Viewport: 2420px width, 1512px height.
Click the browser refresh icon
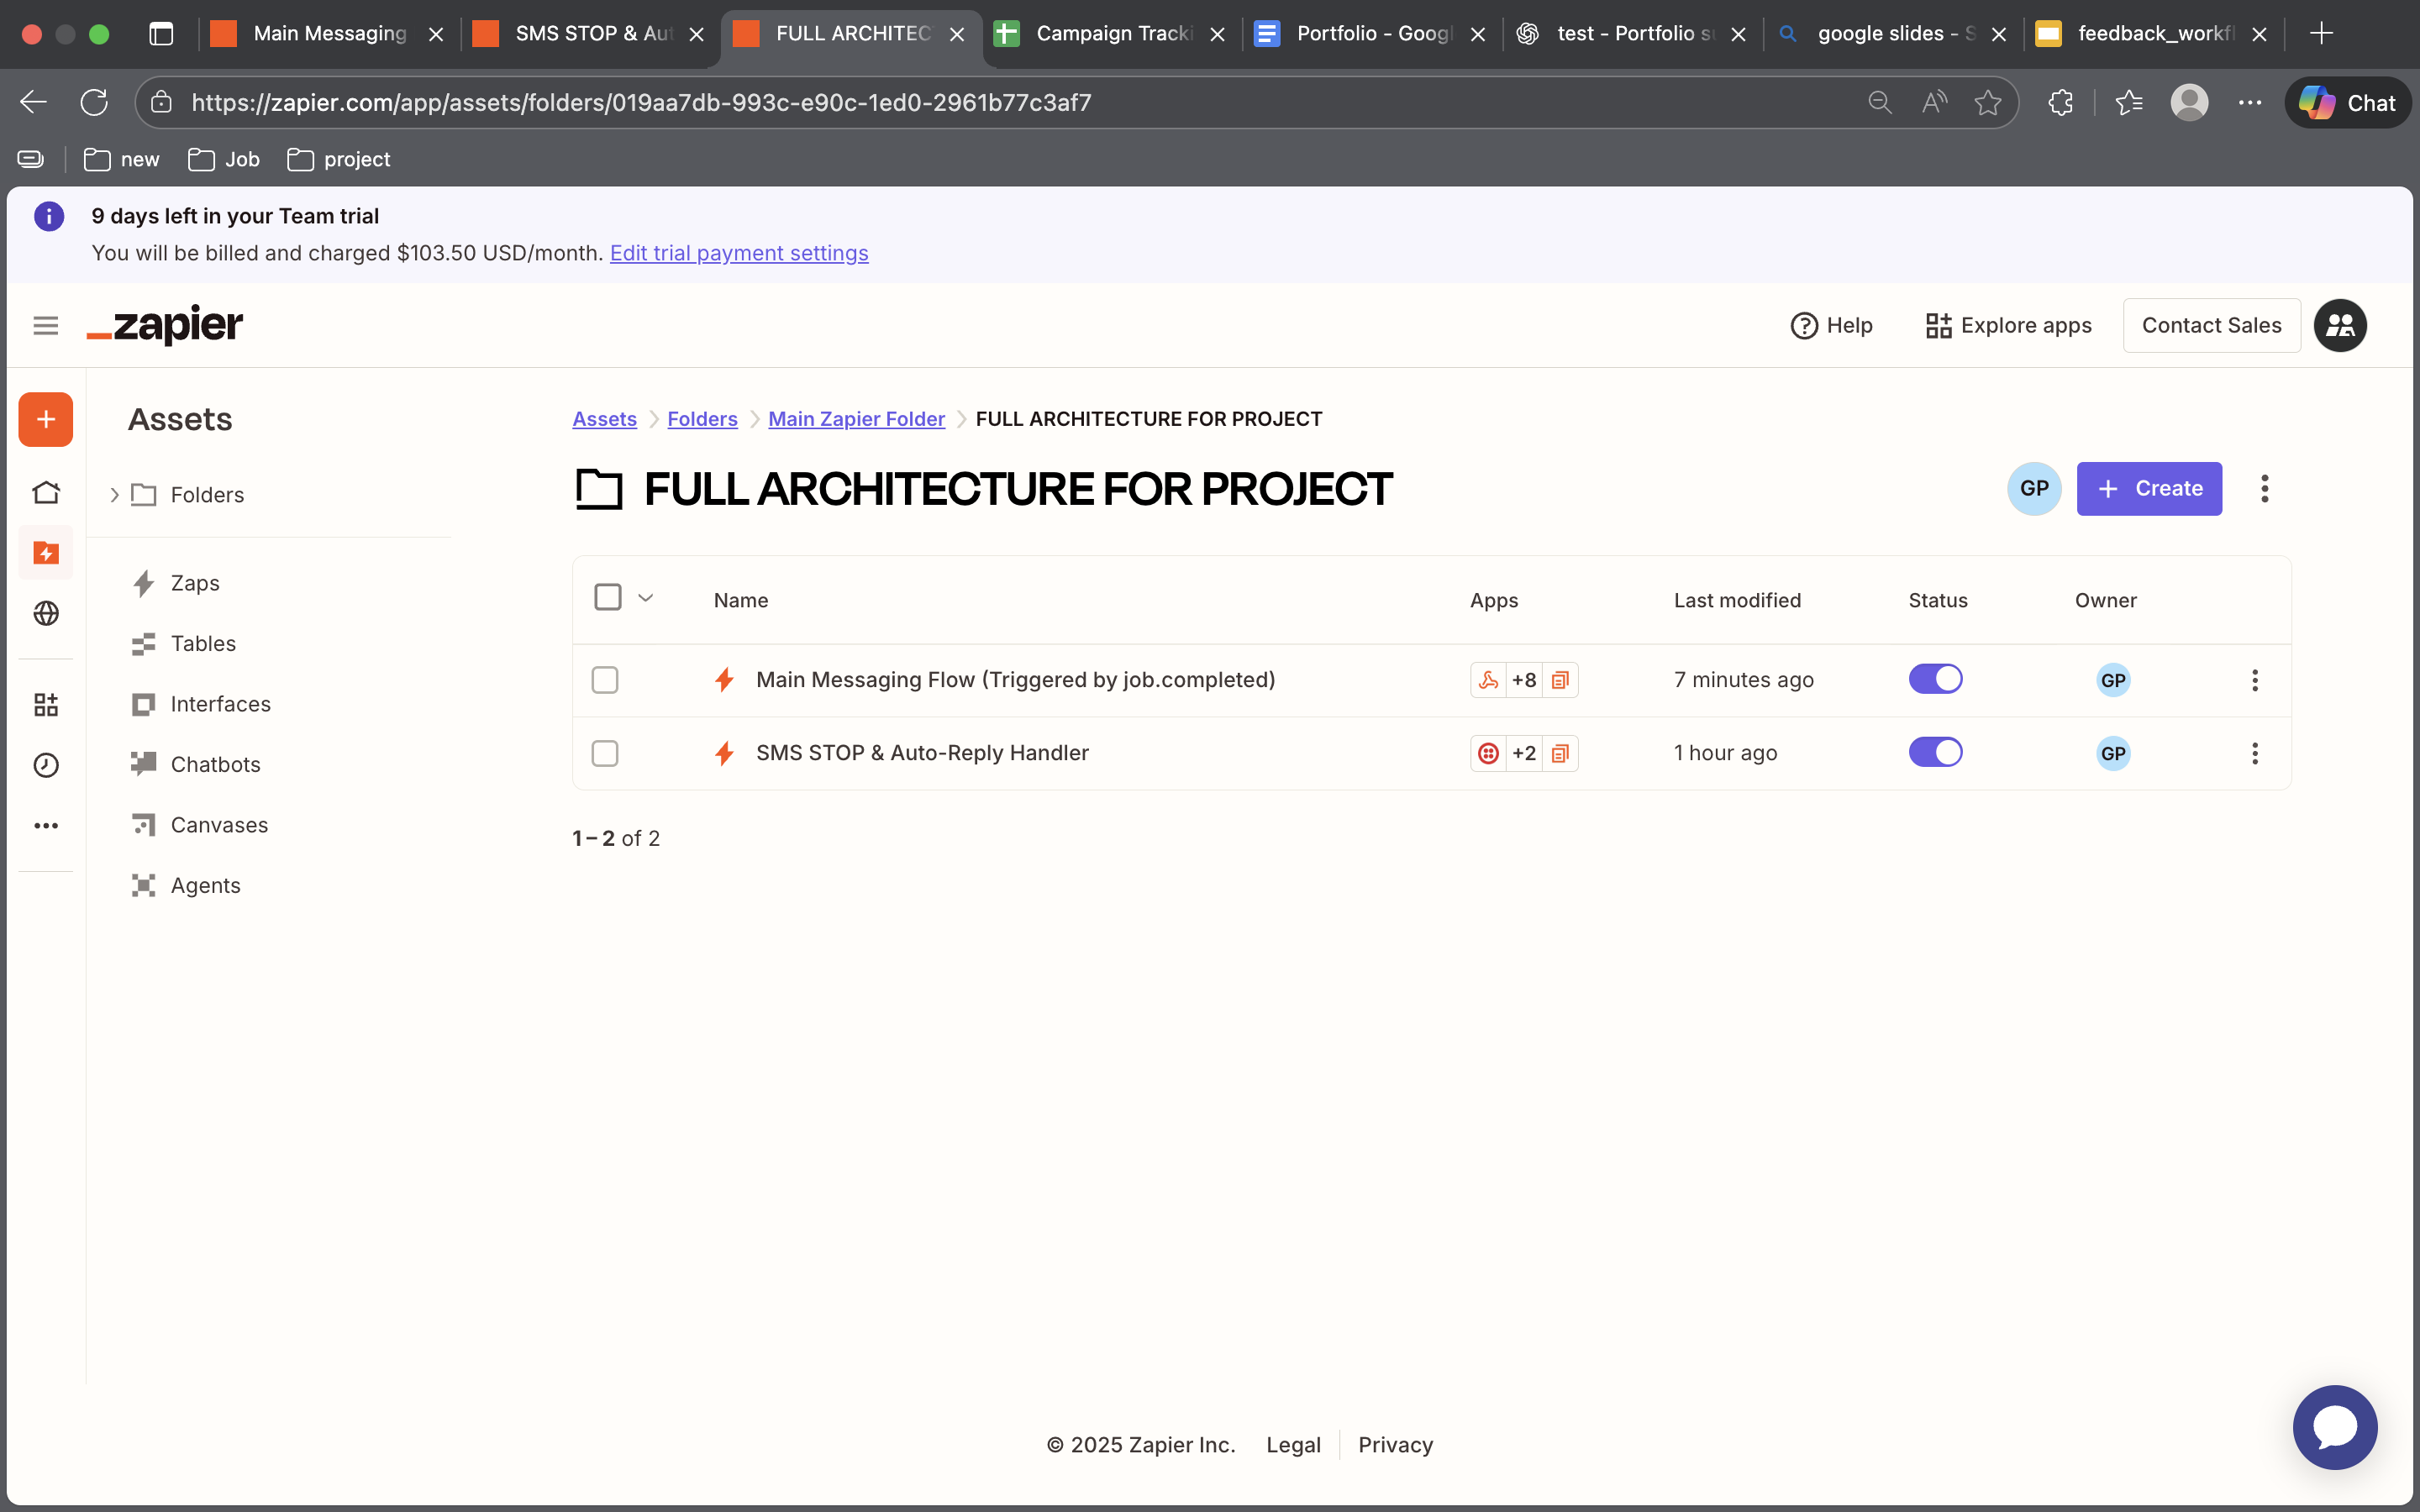94,102
